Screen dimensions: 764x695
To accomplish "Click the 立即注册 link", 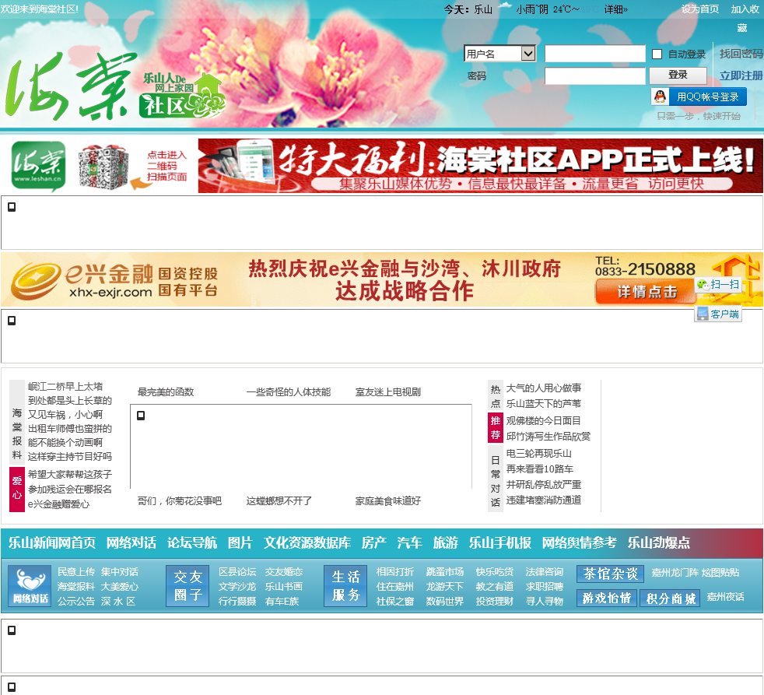I will pyautogui.click(x=741, y=75).
